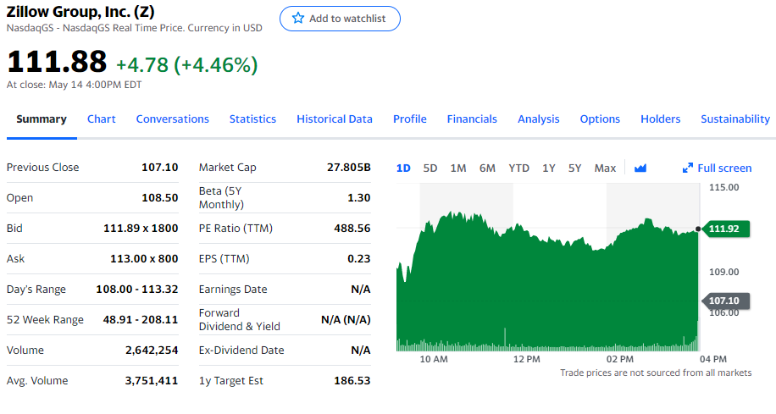Switch chart to 6M range
Image resolution: width=776 pixels, height=414 pixels.
click(487, 168)
